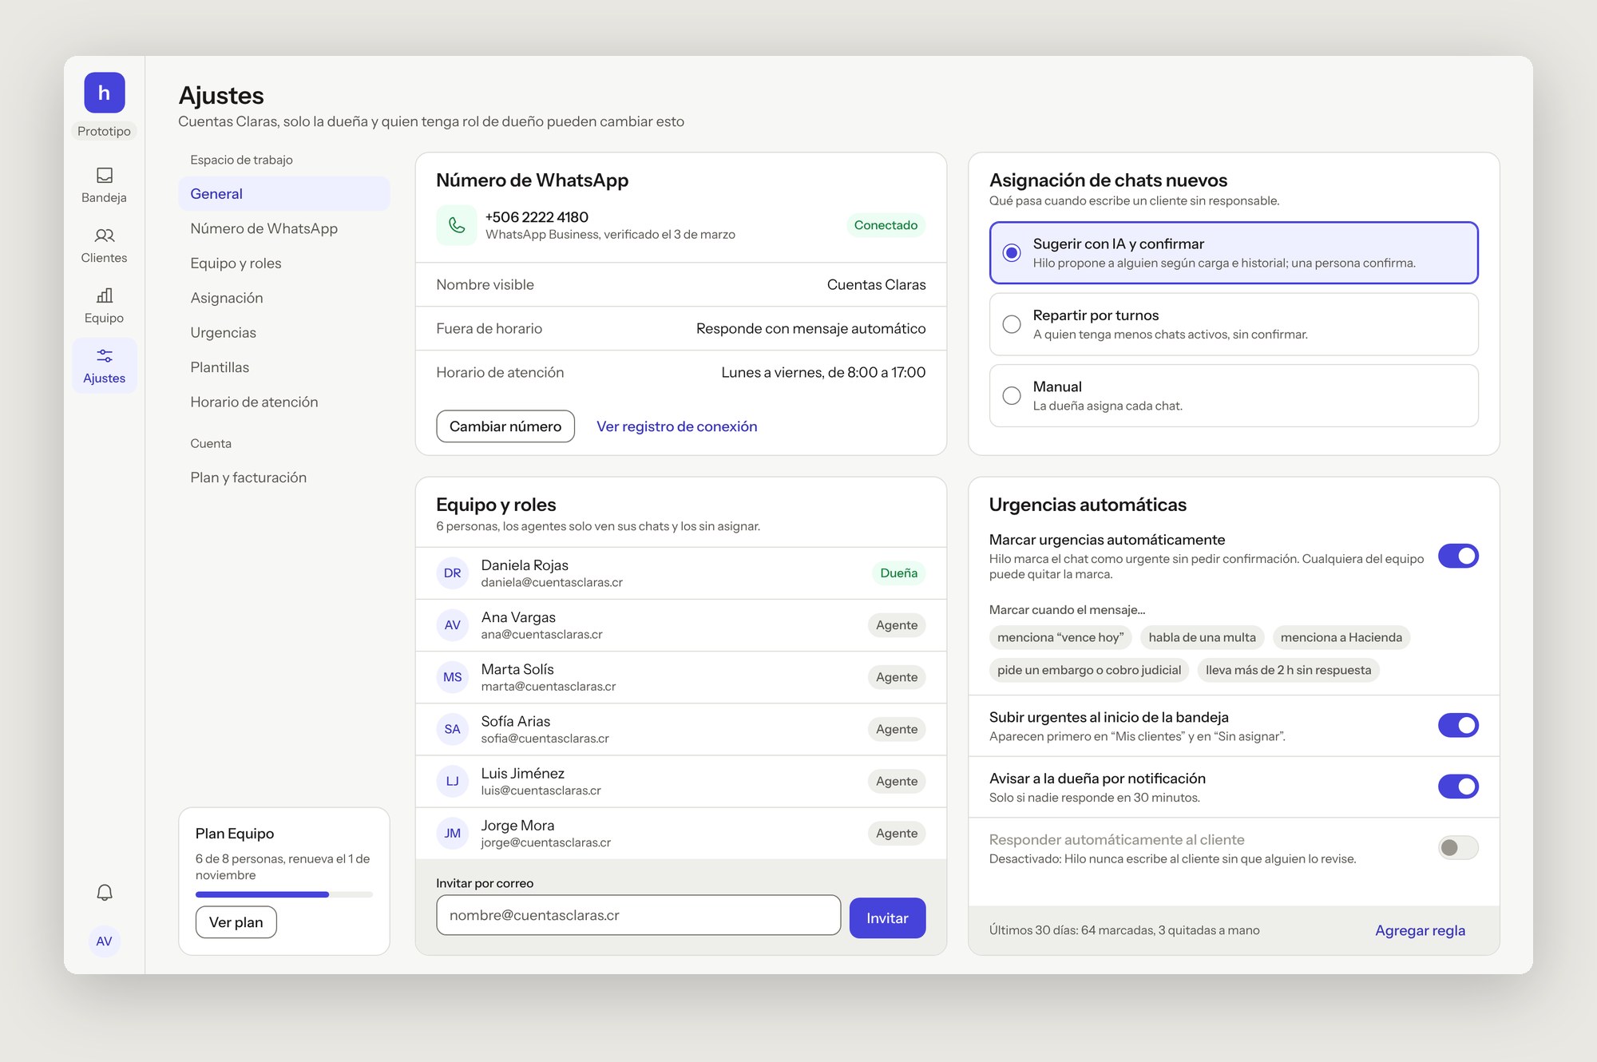Open General settings section

(x=284, y=194)
